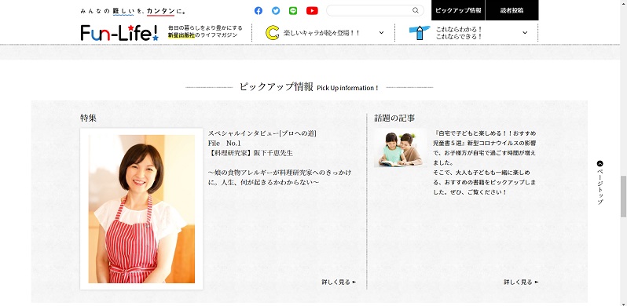Screen dimensions: 627x306
Task: Expand the これならわかる dropdown chevron
Action: 525,33
